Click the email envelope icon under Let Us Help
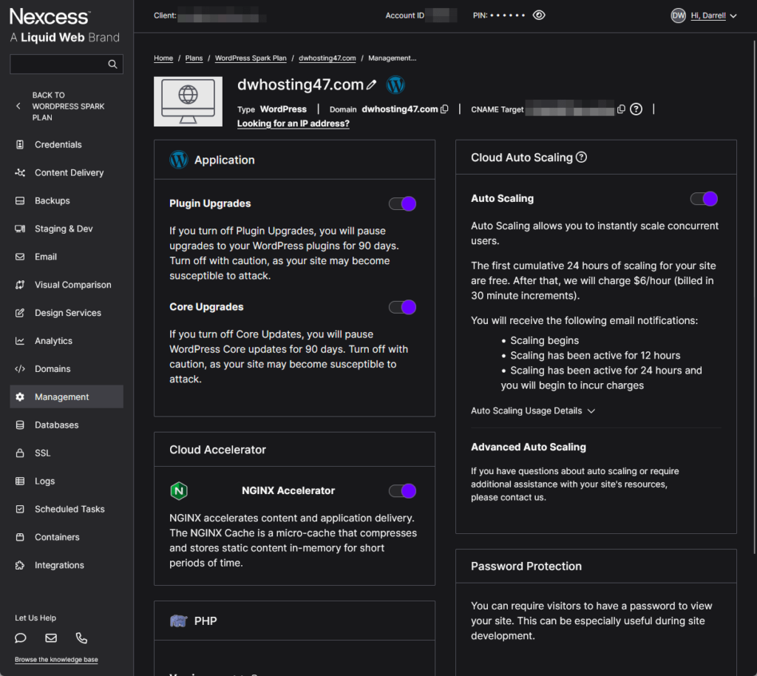This screenshot has height=676, width=757. click(51, 638)
